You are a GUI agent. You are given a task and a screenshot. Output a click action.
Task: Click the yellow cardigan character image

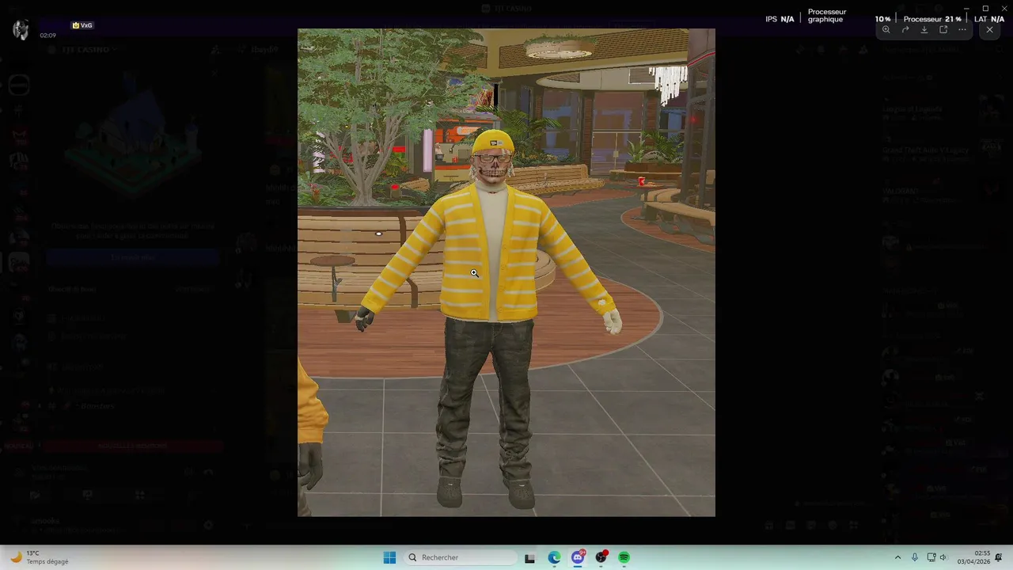pyautogui.click(x=506, y=272)
